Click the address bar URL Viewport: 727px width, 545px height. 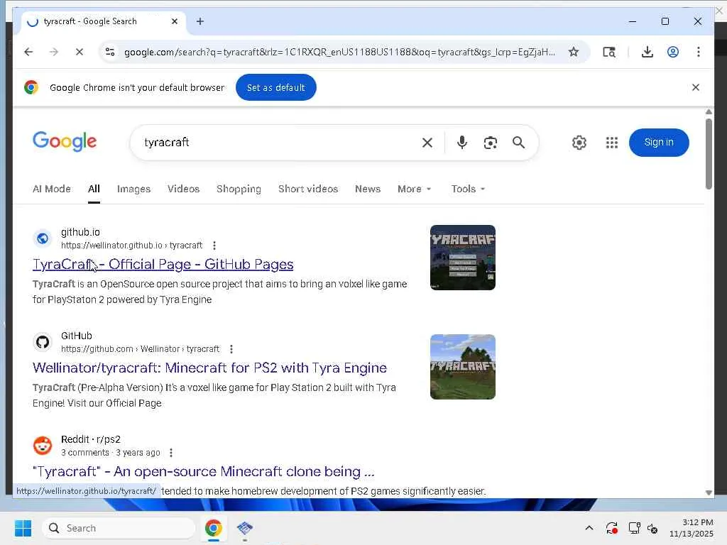(x=339, y=52)
